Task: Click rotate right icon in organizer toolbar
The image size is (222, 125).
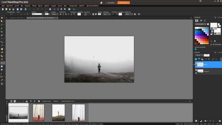Action: [x=34, y=101]
